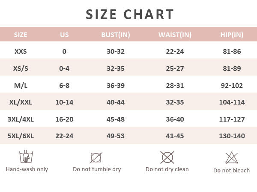Select the "Do not bleach" label

(232, 171)
